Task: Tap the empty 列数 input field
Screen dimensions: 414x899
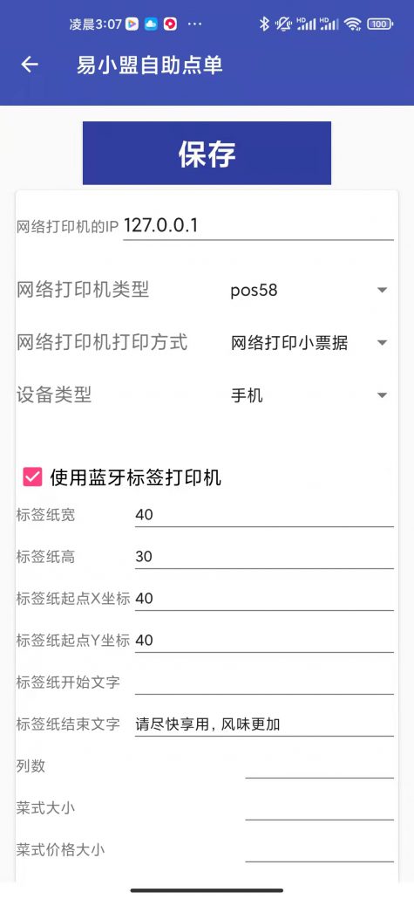Action: click(320, 766)
